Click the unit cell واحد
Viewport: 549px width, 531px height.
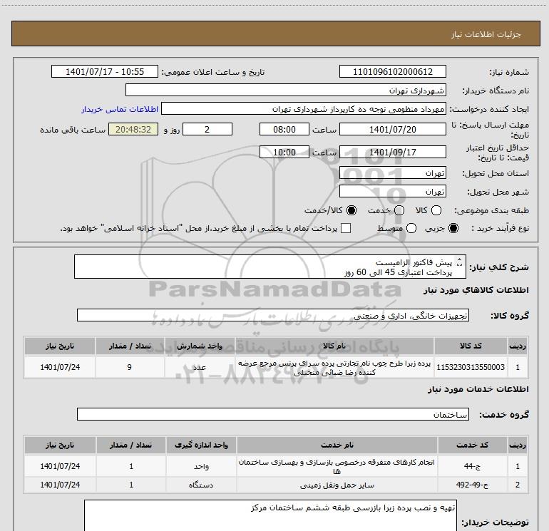pyautogui.click(x=201, y=466)
